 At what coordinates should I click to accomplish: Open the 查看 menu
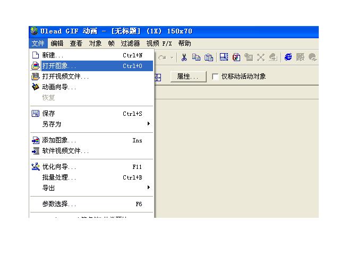pyautogui.click(x=76, y=44)
